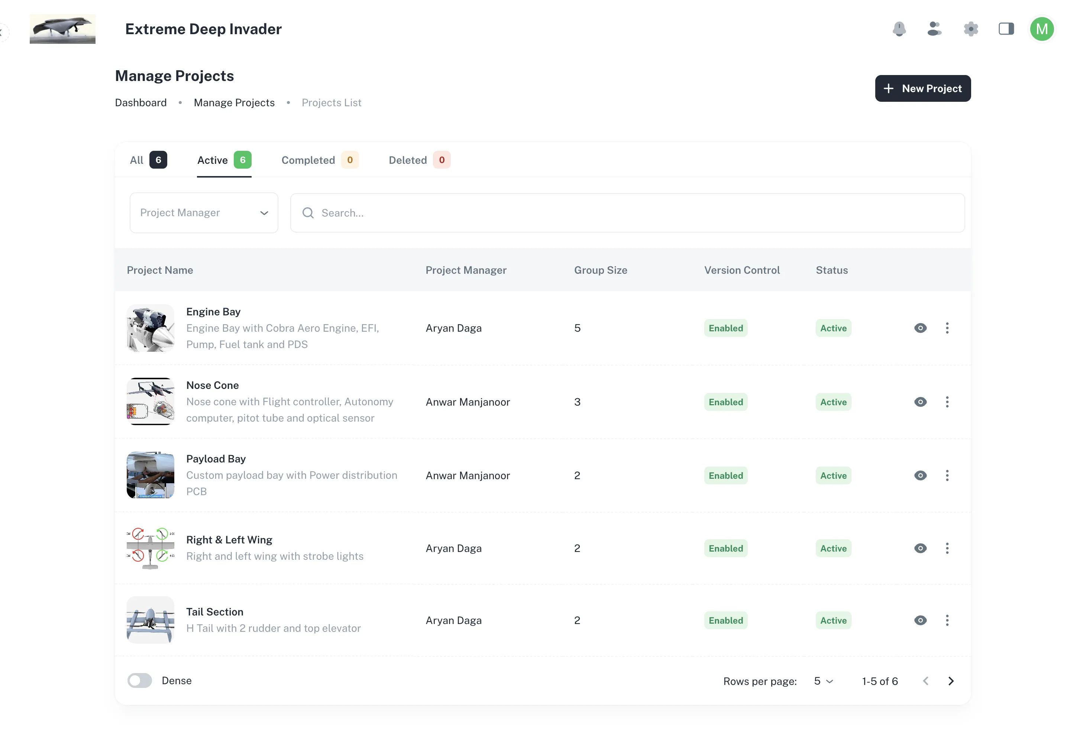1083x731 pixels.
Task: Open the notifications bell
Action: 899,29
